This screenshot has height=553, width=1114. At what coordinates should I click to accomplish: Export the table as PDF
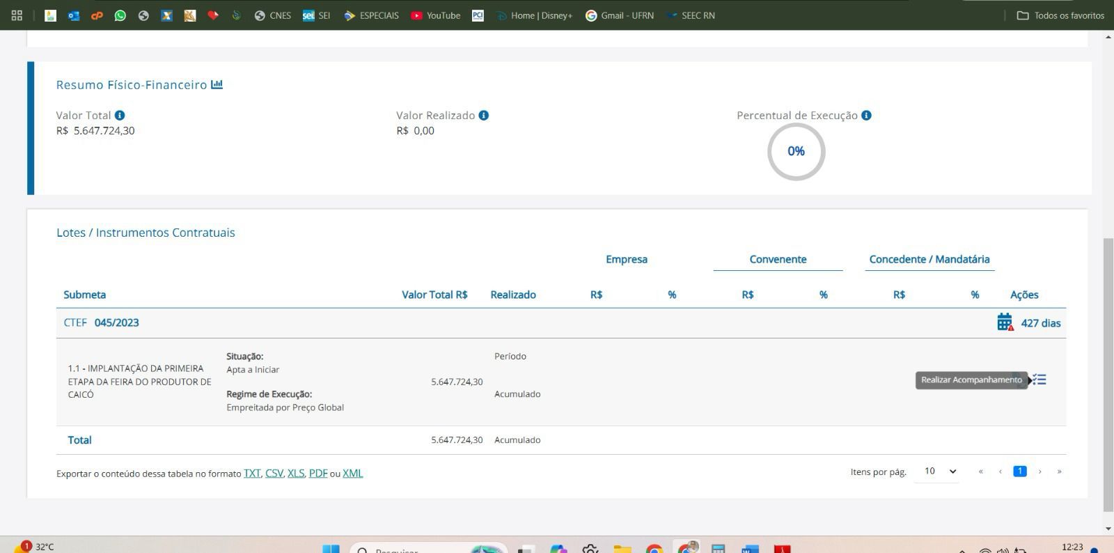point(317,474)
